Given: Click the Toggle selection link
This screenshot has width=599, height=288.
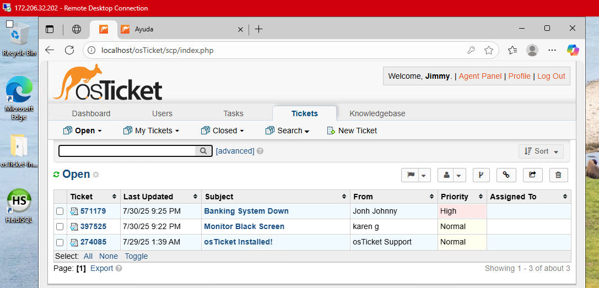Looking at the screenshot, I should coord(136,256).
